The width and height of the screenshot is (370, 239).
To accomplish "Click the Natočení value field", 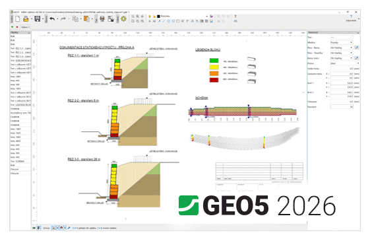I will tap(342, 107).
